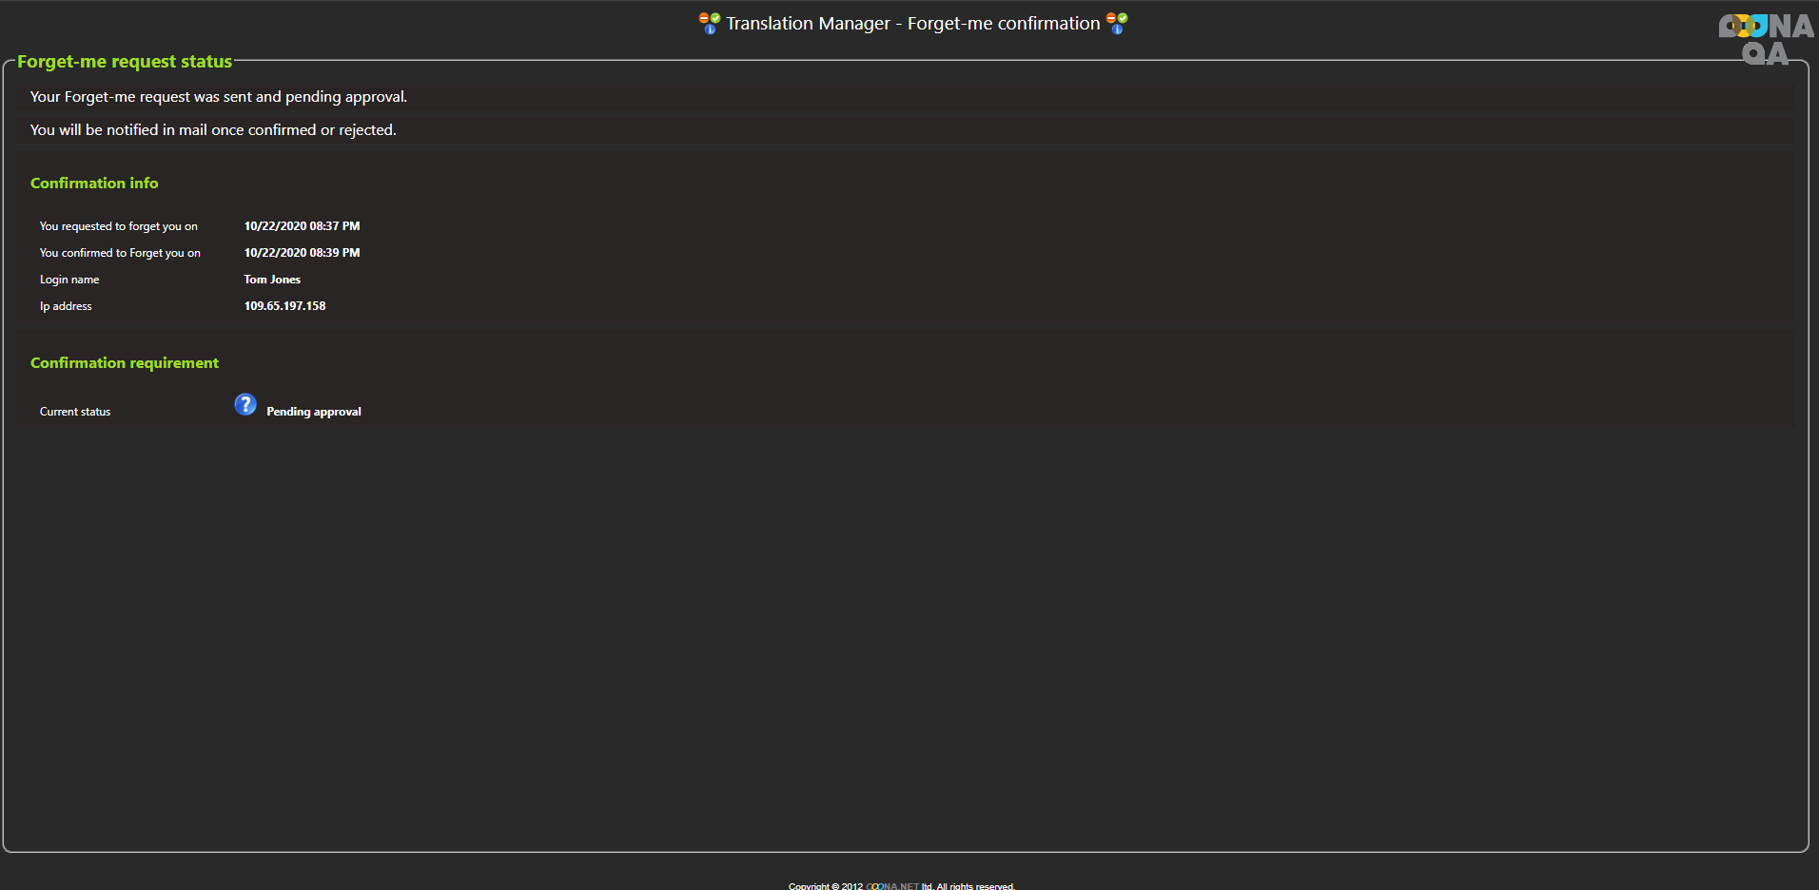Click the OONA QA logo
Image resolution: width=1819 pixels, height=890 pixels.
1765,40
